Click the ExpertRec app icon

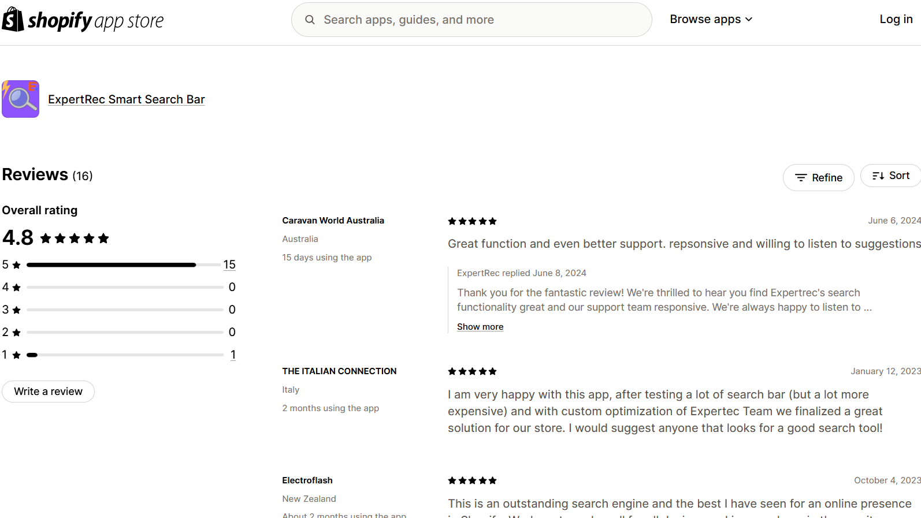(21, 99)
